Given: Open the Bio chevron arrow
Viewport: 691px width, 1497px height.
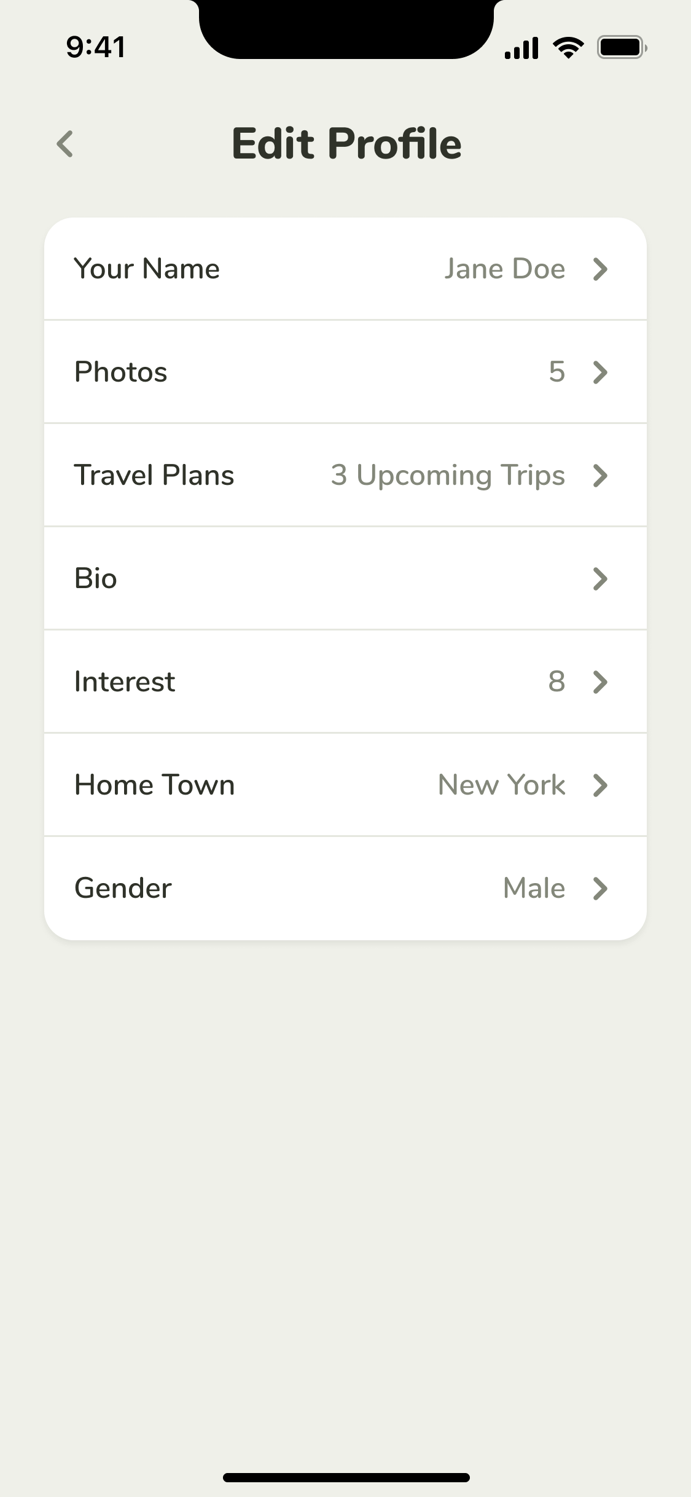Looking at the screenshot, I should click(600, 579).
